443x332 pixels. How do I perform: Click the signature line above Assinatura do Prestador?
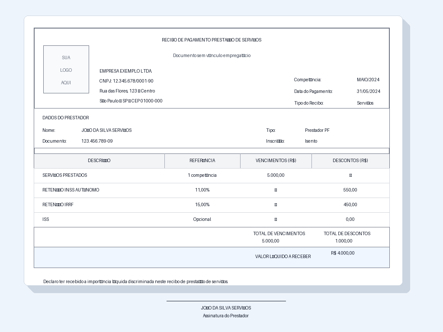226,301
